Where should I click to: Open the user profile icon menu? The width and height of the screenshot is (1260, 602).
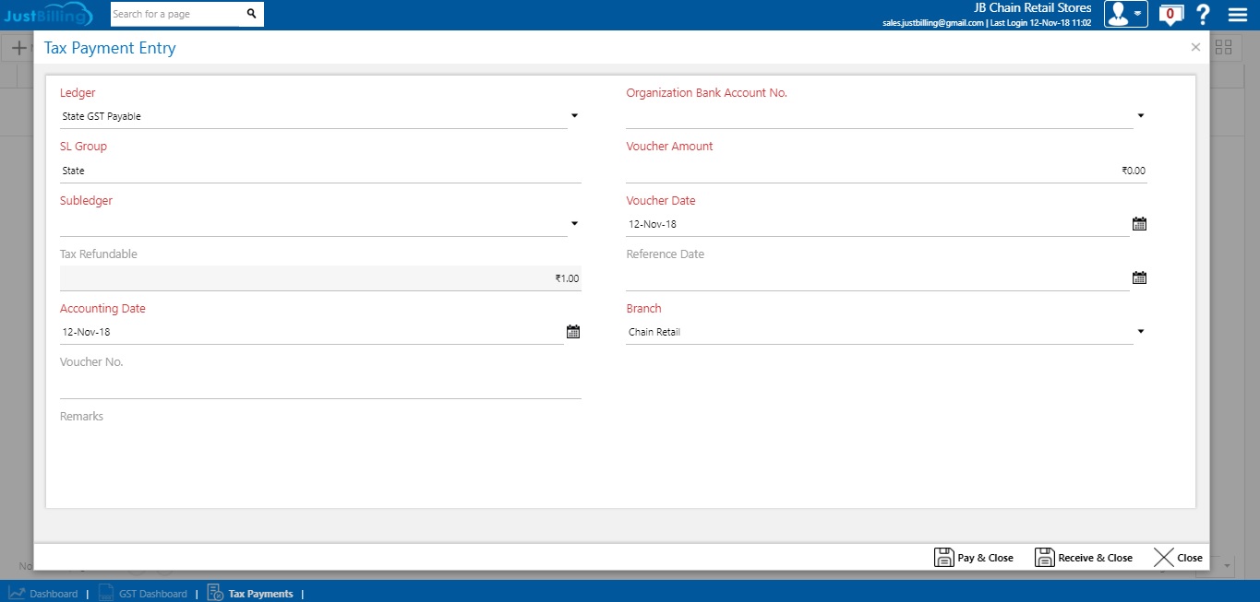pyautogui.click(x=1125, y=14)
